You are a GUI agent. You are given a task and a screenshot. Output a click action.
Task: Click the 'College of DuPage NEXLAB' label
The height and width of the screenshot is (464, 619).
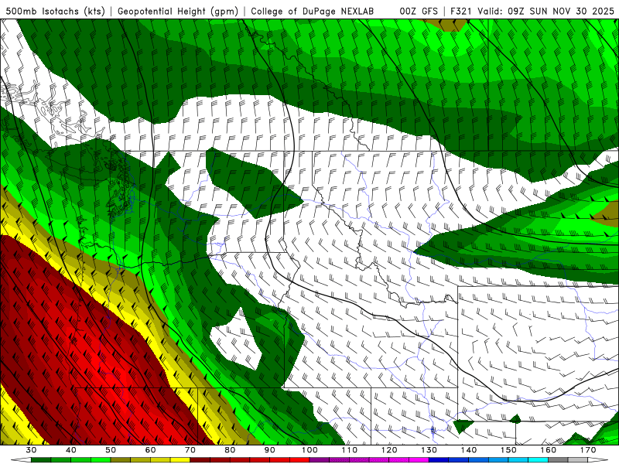click(313, 11)
